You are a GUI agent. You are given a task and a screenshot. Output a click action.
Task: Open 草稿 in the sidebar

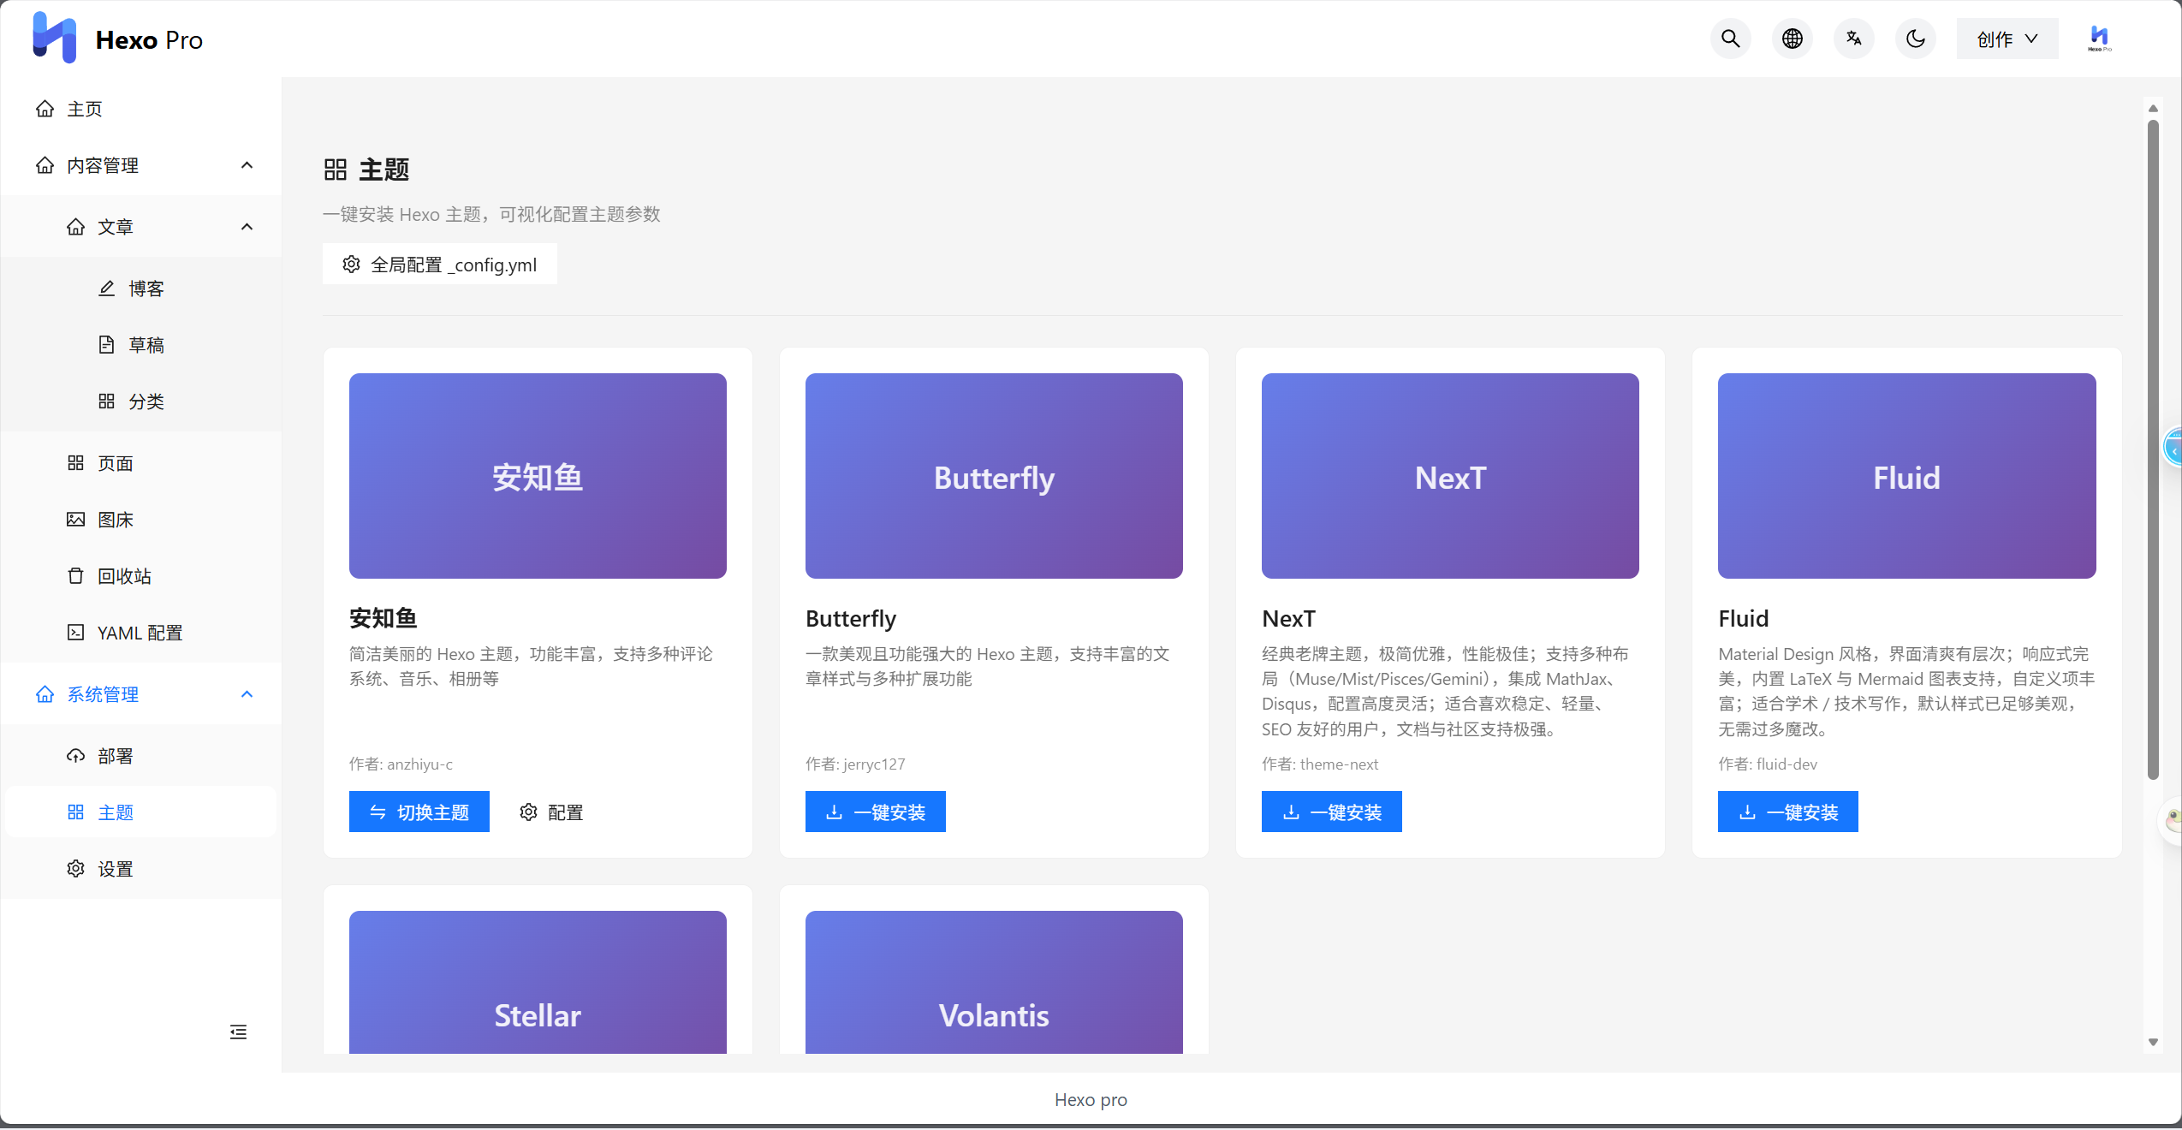point(141,345)
